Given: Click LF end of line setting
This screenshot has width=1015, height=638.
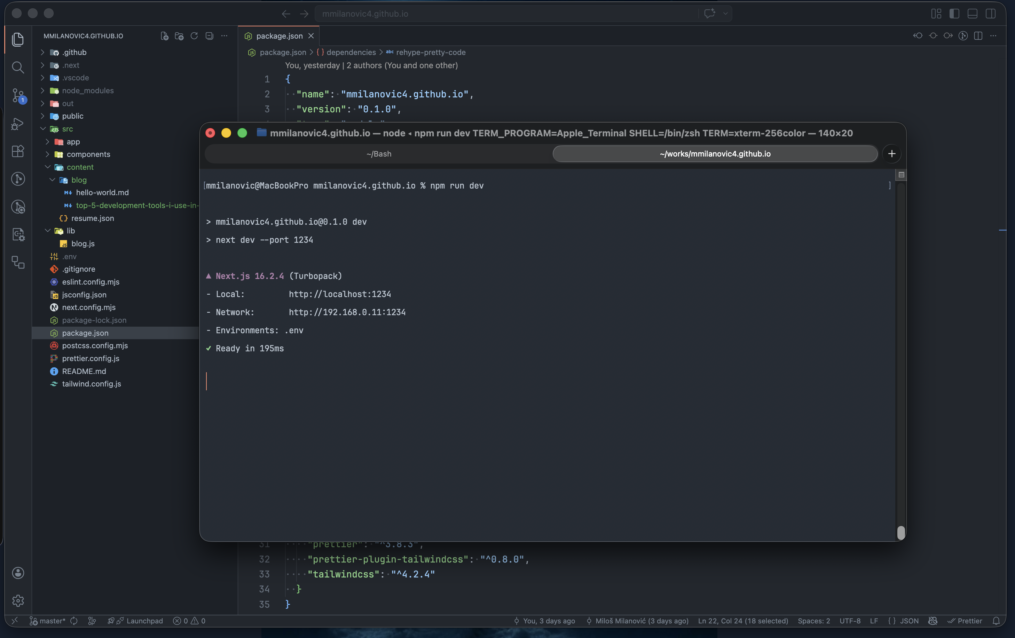Looking at the screenshot, I should coord(874,621).
